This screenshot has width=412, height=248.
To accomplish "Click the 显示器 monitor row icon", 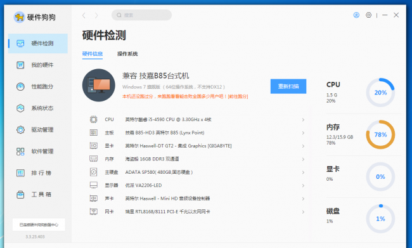I will point(94,185).
